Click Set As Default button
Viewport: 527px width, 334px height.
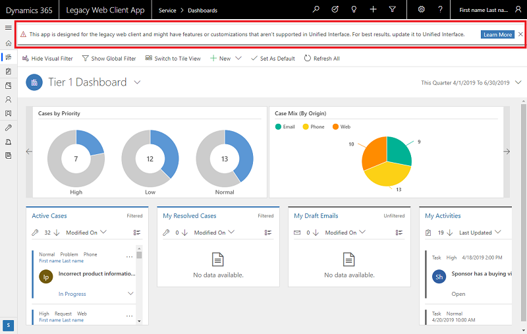click(x=273, y=59)
